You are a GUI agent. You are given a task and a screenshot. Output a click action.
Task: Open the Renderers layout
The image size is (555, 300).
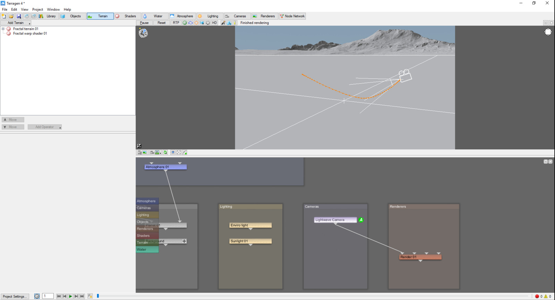tap(264, 16)
